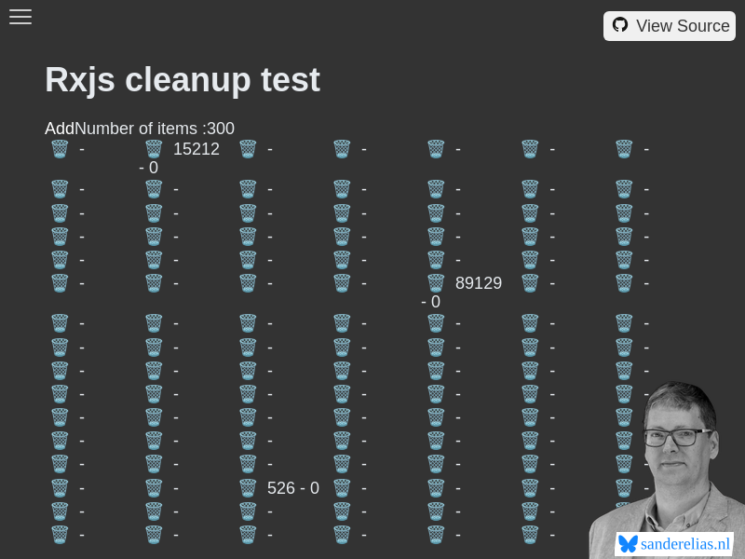Click the trash bin above the 526 counter
Image resolution: width=745 pixels, height=559 pixels.
point(247,464)
